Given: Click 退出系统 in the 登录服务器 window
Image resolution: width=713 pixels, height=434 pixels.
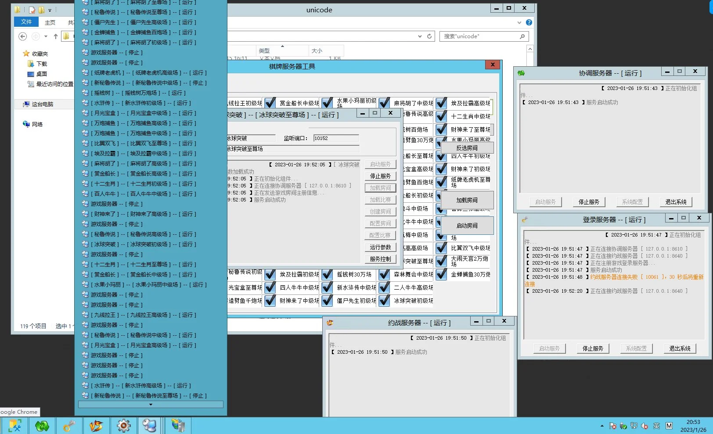Looking at the screenshot, I should click(x=679, y=348).
